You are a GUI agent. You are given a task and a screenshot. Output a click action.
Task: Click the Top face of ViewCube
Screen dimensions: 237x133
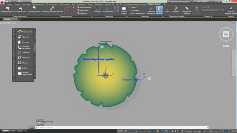(226, 34)
